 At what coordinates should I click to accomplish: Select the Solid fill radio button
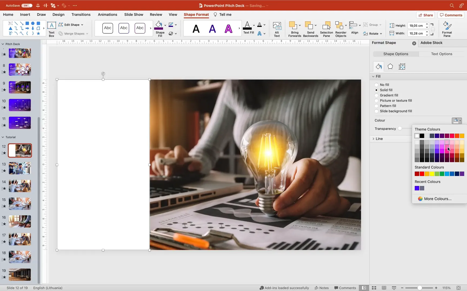point(376,90)
